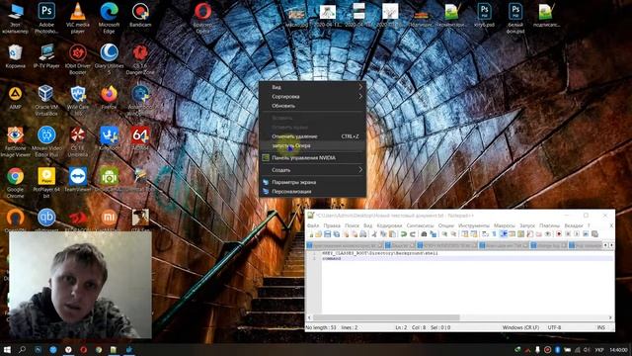Launch Oracle VM VirtualBox shortcut
This screenshot has width=632, height=356.
point(46,101)
